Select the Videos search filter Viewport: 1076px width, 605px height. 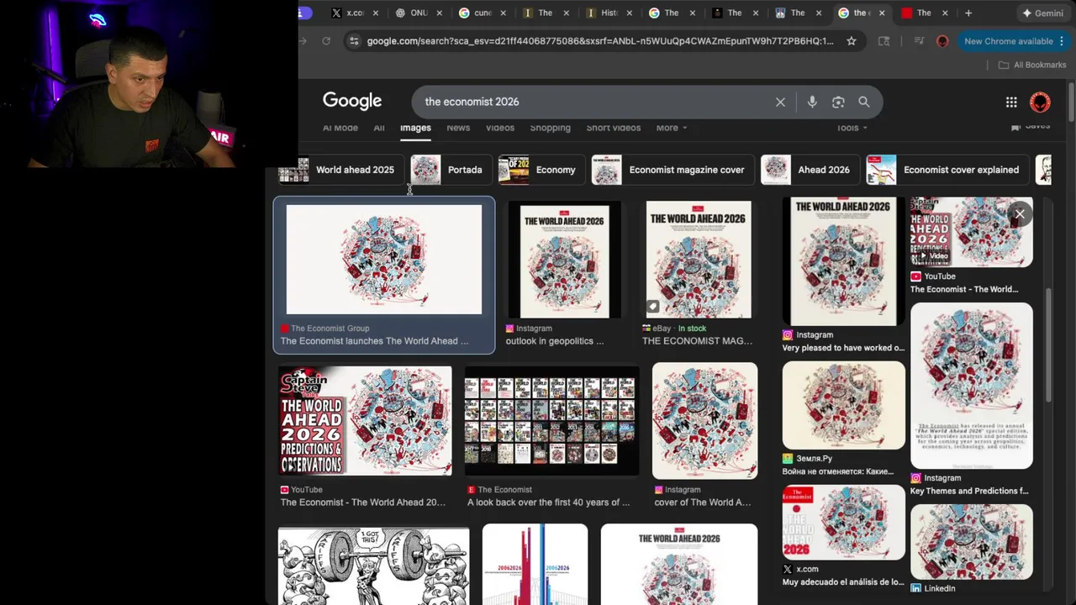[x=499, y=128]
